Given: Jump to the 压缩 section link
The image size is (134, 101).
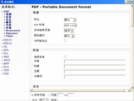Looking at the screenshot, I should (9, 28).
